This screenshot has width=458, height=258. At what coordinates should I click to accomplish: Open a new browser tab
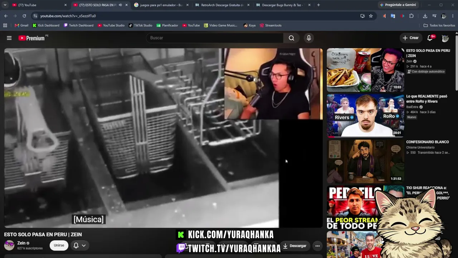click(x=318, y=5)
